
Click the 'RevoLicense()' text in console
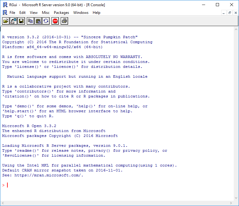coord(20,155)
